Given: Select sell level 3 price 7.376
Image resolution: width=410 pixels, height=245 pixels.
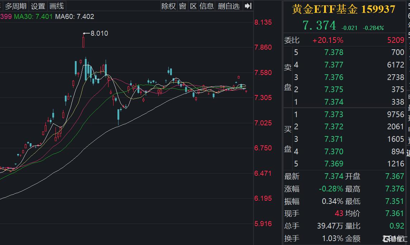Looking at the screenshot, I should point(334,77).
